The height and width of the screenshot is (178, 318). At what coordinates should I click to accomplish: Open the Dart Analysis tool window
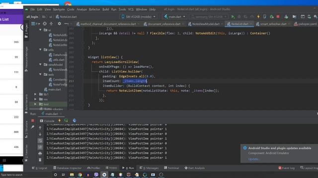(194, 168)
